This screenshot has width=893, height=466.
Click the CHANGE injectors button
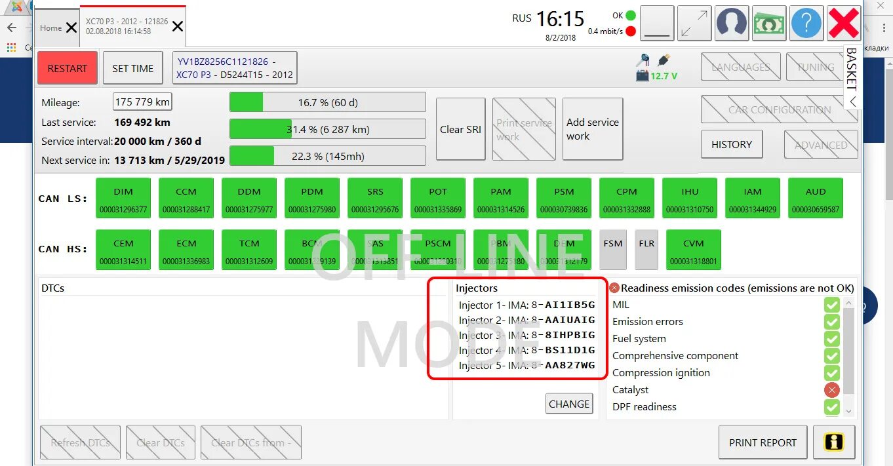[x=569, y=404]
